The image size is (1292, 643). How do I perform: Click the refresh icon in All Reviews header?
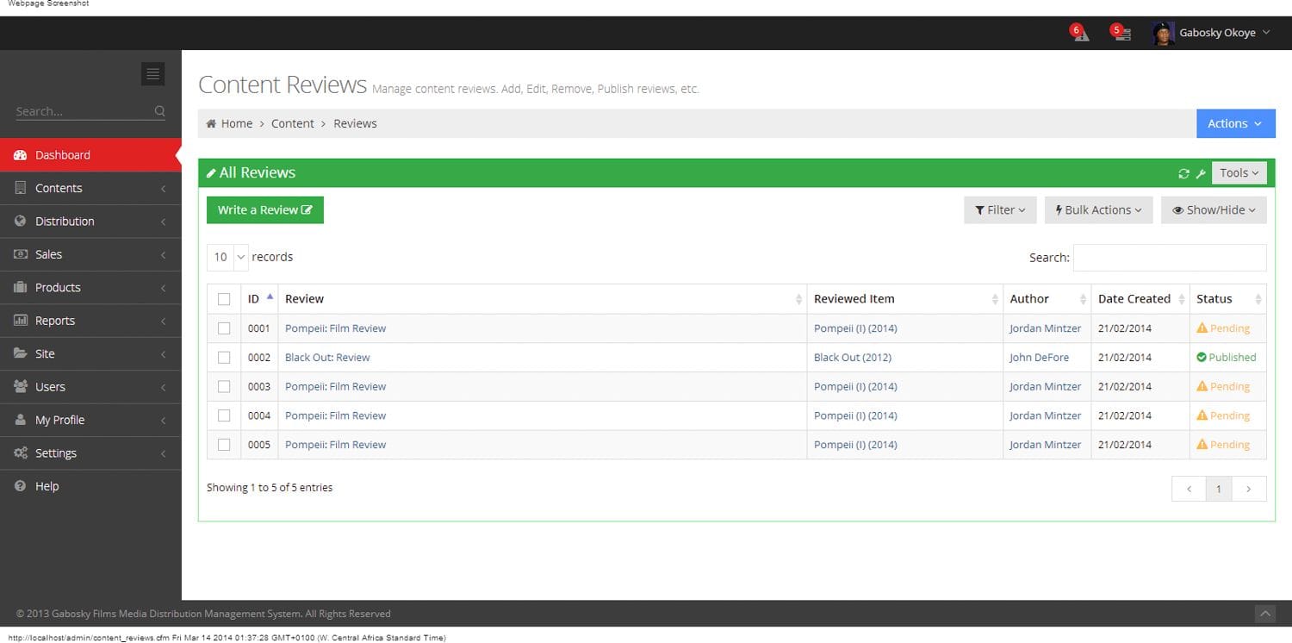coord(1183,174)
